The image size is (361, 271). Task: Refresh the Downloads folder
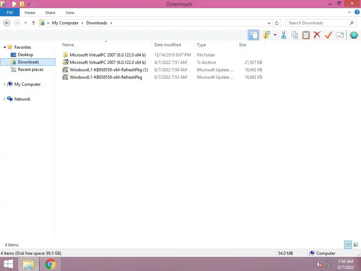[277, 23]
